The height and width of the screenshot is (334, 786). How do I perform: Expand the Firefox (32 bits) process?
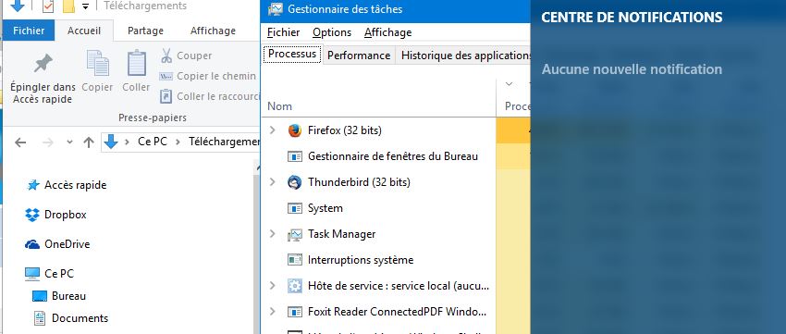tap(272, 130)
